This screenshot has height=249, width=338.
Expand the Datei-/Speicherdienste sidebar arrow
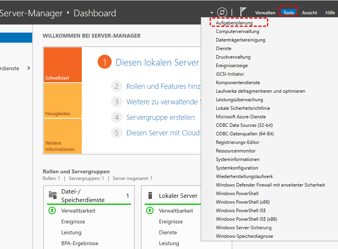click(x=29, y=68)
